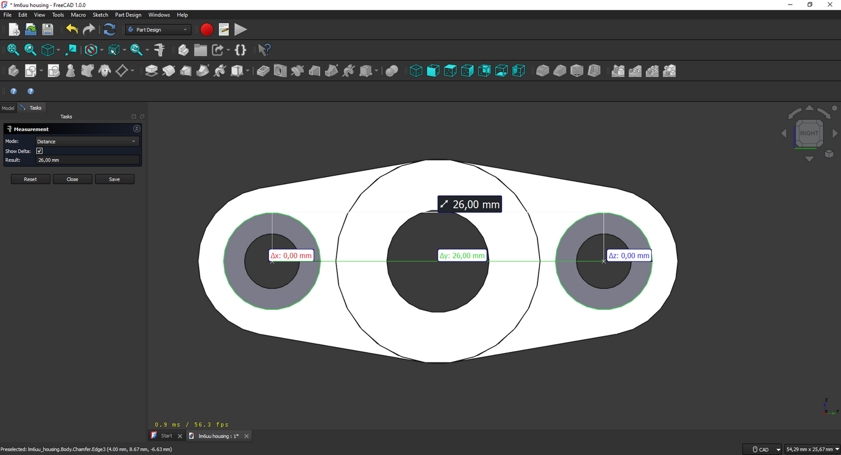The width and height of the screenshot is (841, 455).
Task: Select the Pad tool
Action: (x=151, y=71)
